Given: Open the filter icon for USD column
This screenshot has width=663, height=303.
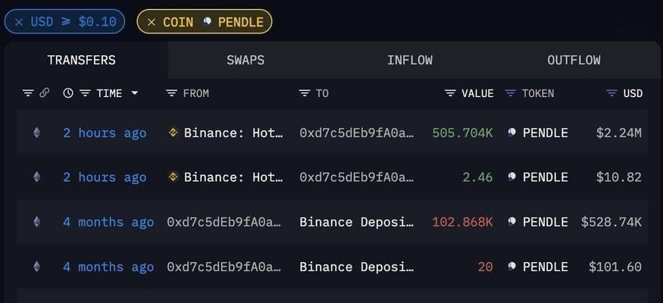Looking at the screenshot, I should [x=611, y=93].
